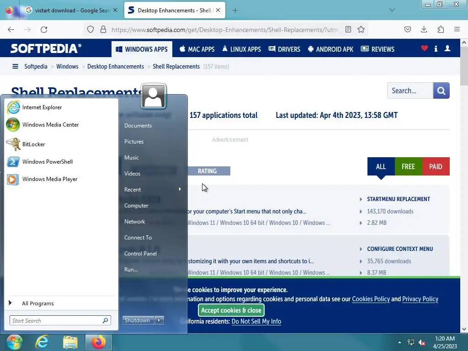Click Desktop Enhancements breadcrumb link
This screenshot has width=468, height=351.
116,66
